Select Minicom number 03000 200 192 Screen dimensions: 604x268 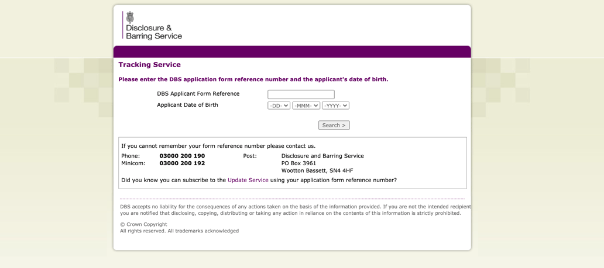point(182,163)
